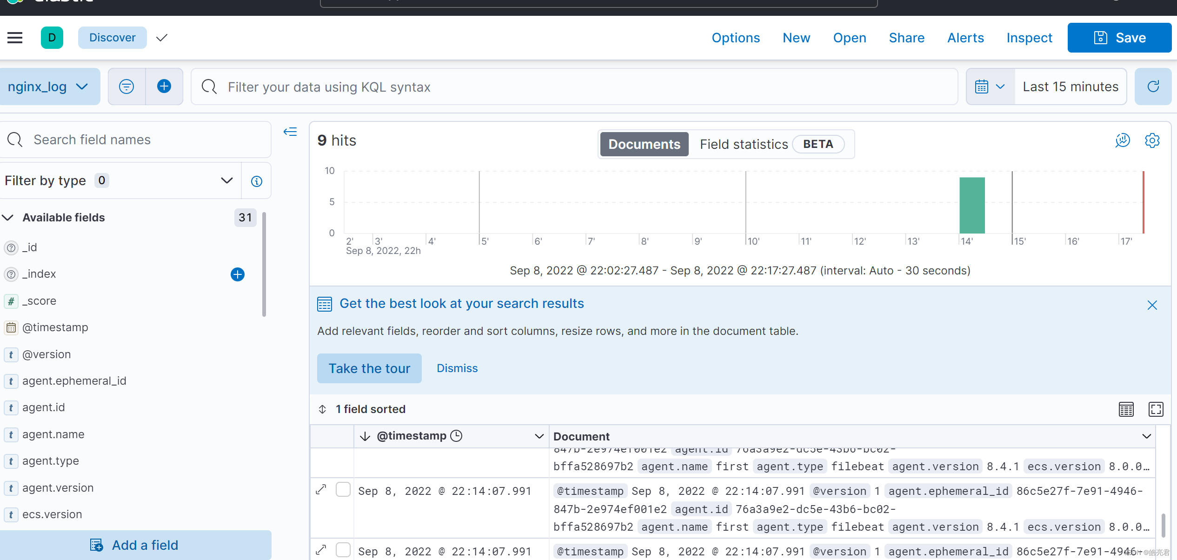1177x560 pixels.
Task: Collapse the Available fields section
Action: (x=8, y=218)
